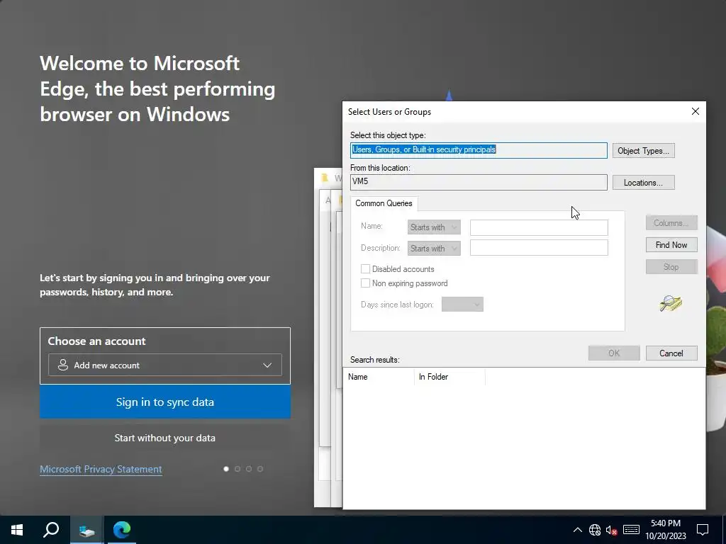The height and width of the screenshot is (544, 726).
Task: Click the In Folder column header
Action: click(x=449, y=377)
